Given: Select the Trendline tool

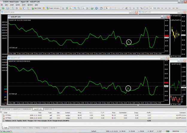Looking at the screenshot, I should pyautogui.click(x=123, y=8).
